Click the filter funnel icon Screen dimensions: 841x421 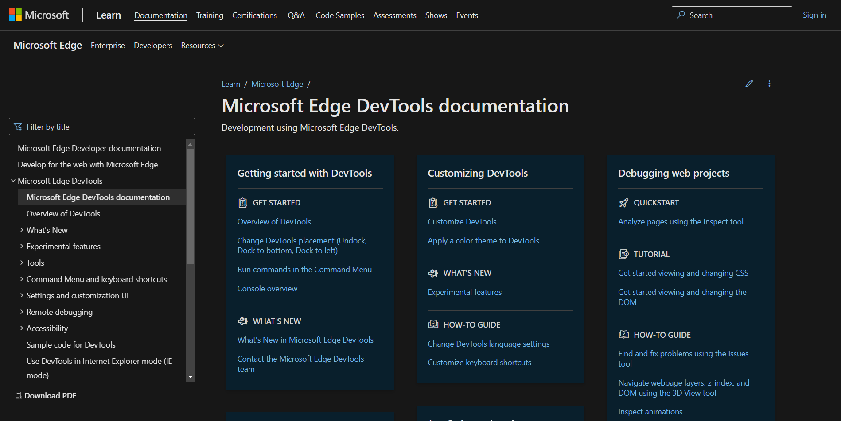click(x=18, y=127)
